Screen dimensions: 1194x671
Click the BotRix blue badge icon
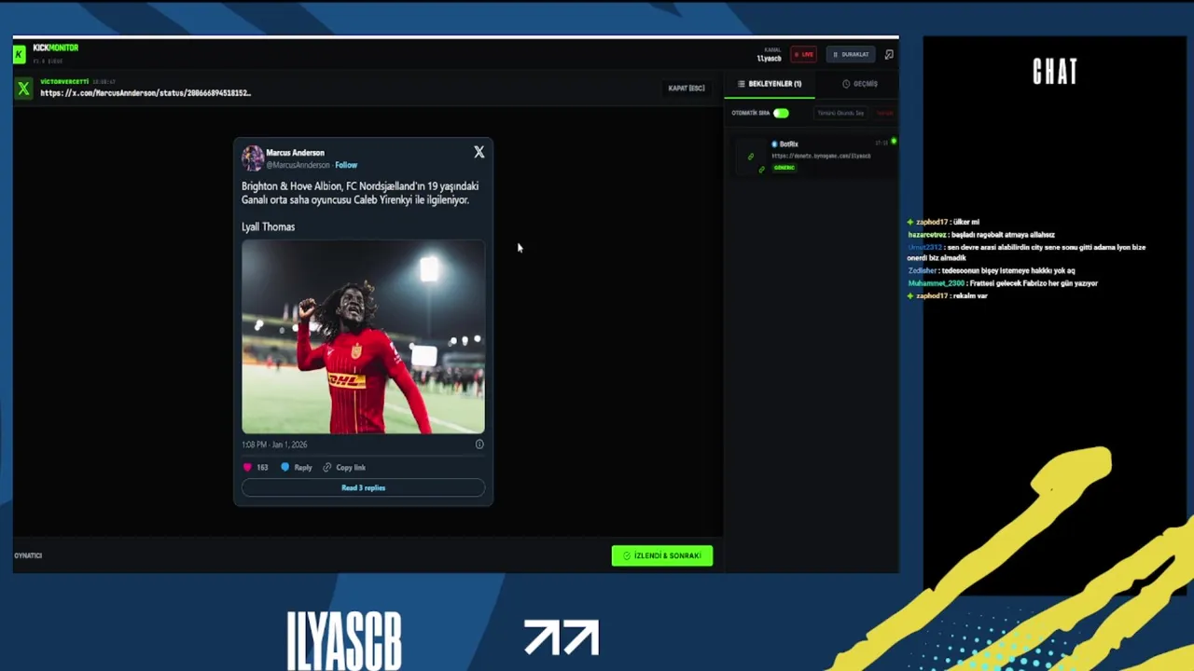774,144
